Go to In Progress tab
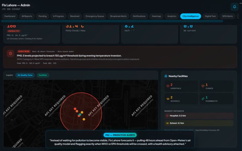Image resolution: width=242 pixels, height=151 pixels. [58, 16]
